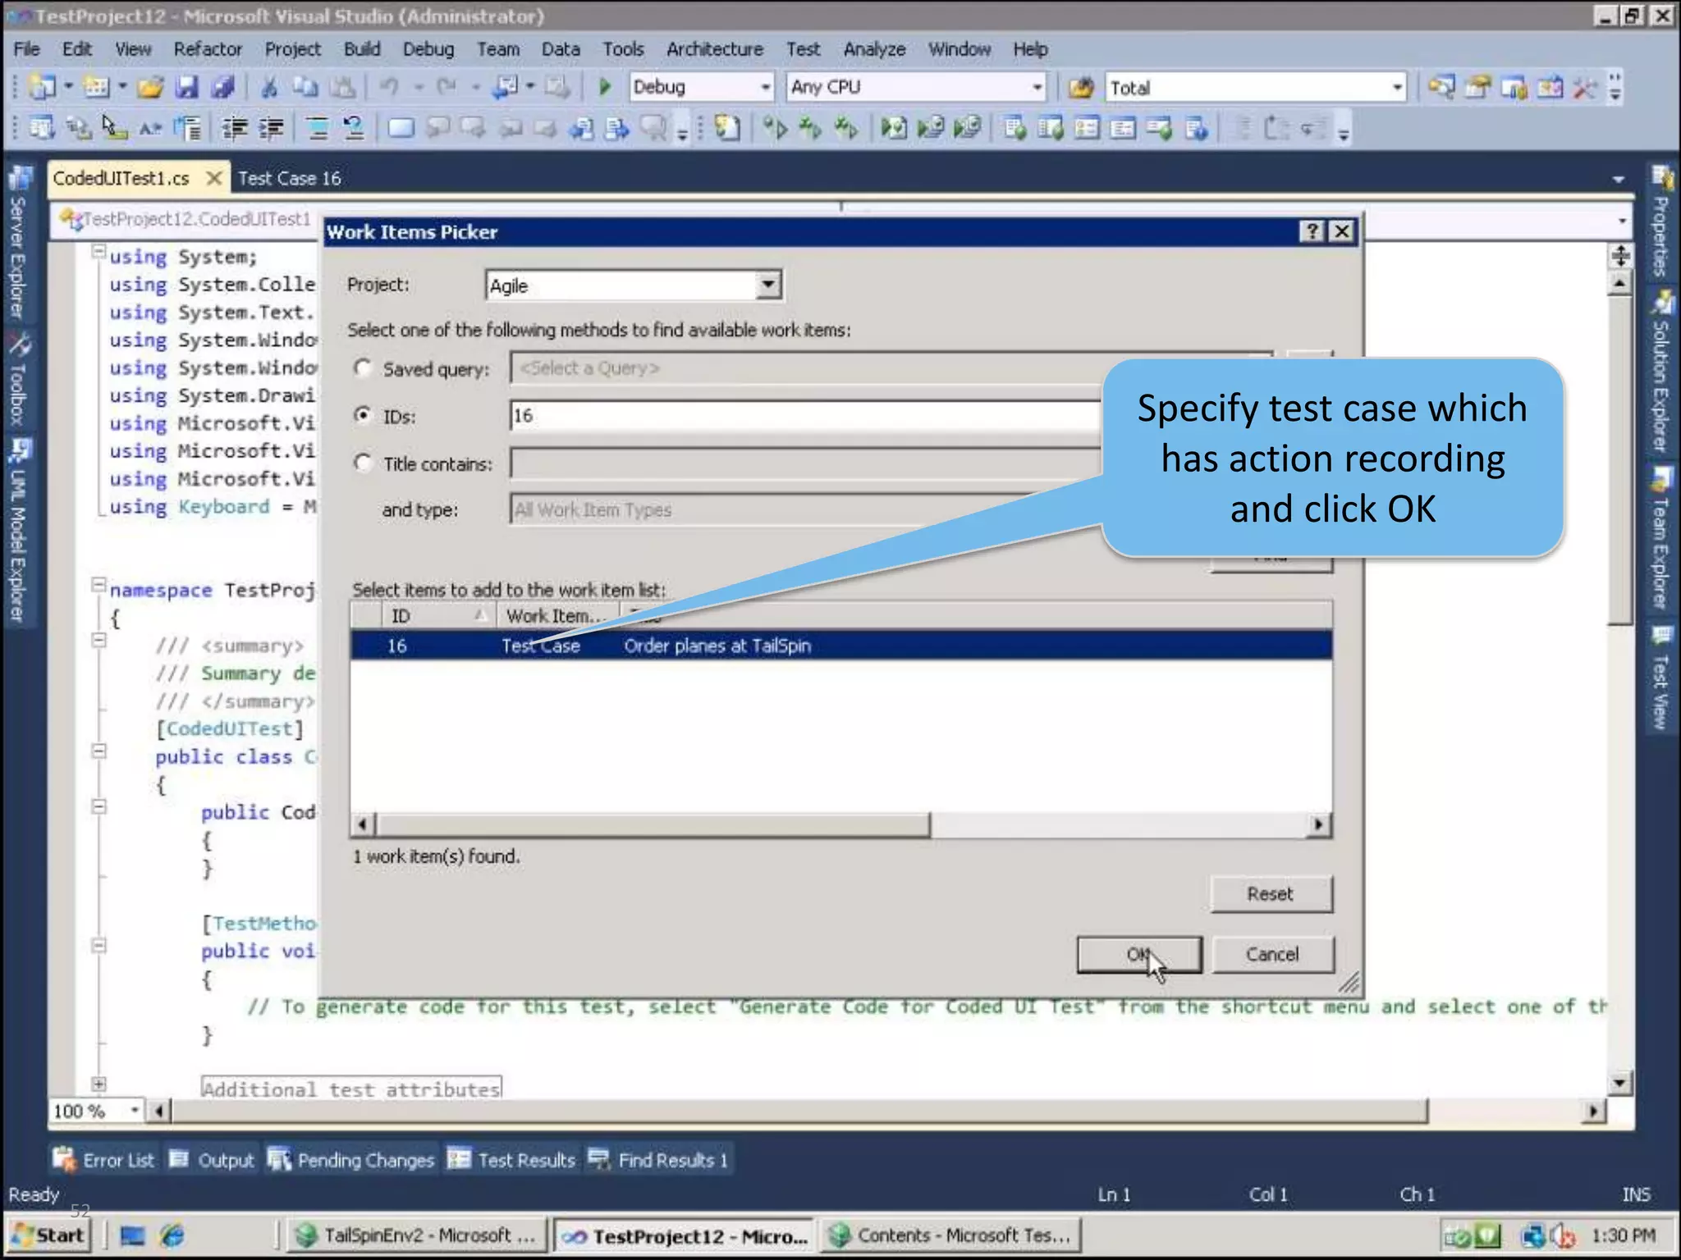Click the Cut scissors icon
Viewport: 1681px width, 1260px height.
268,87
